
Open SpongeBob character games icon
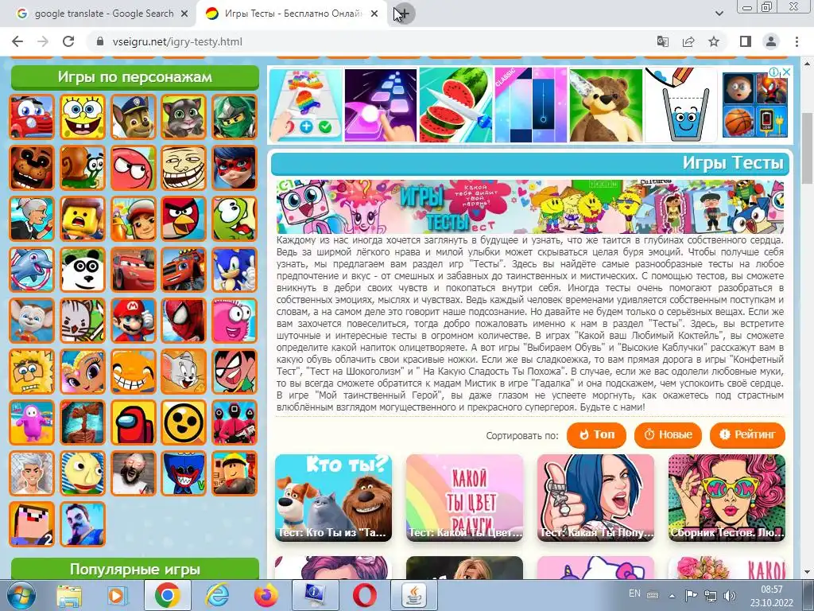point(83,117)
